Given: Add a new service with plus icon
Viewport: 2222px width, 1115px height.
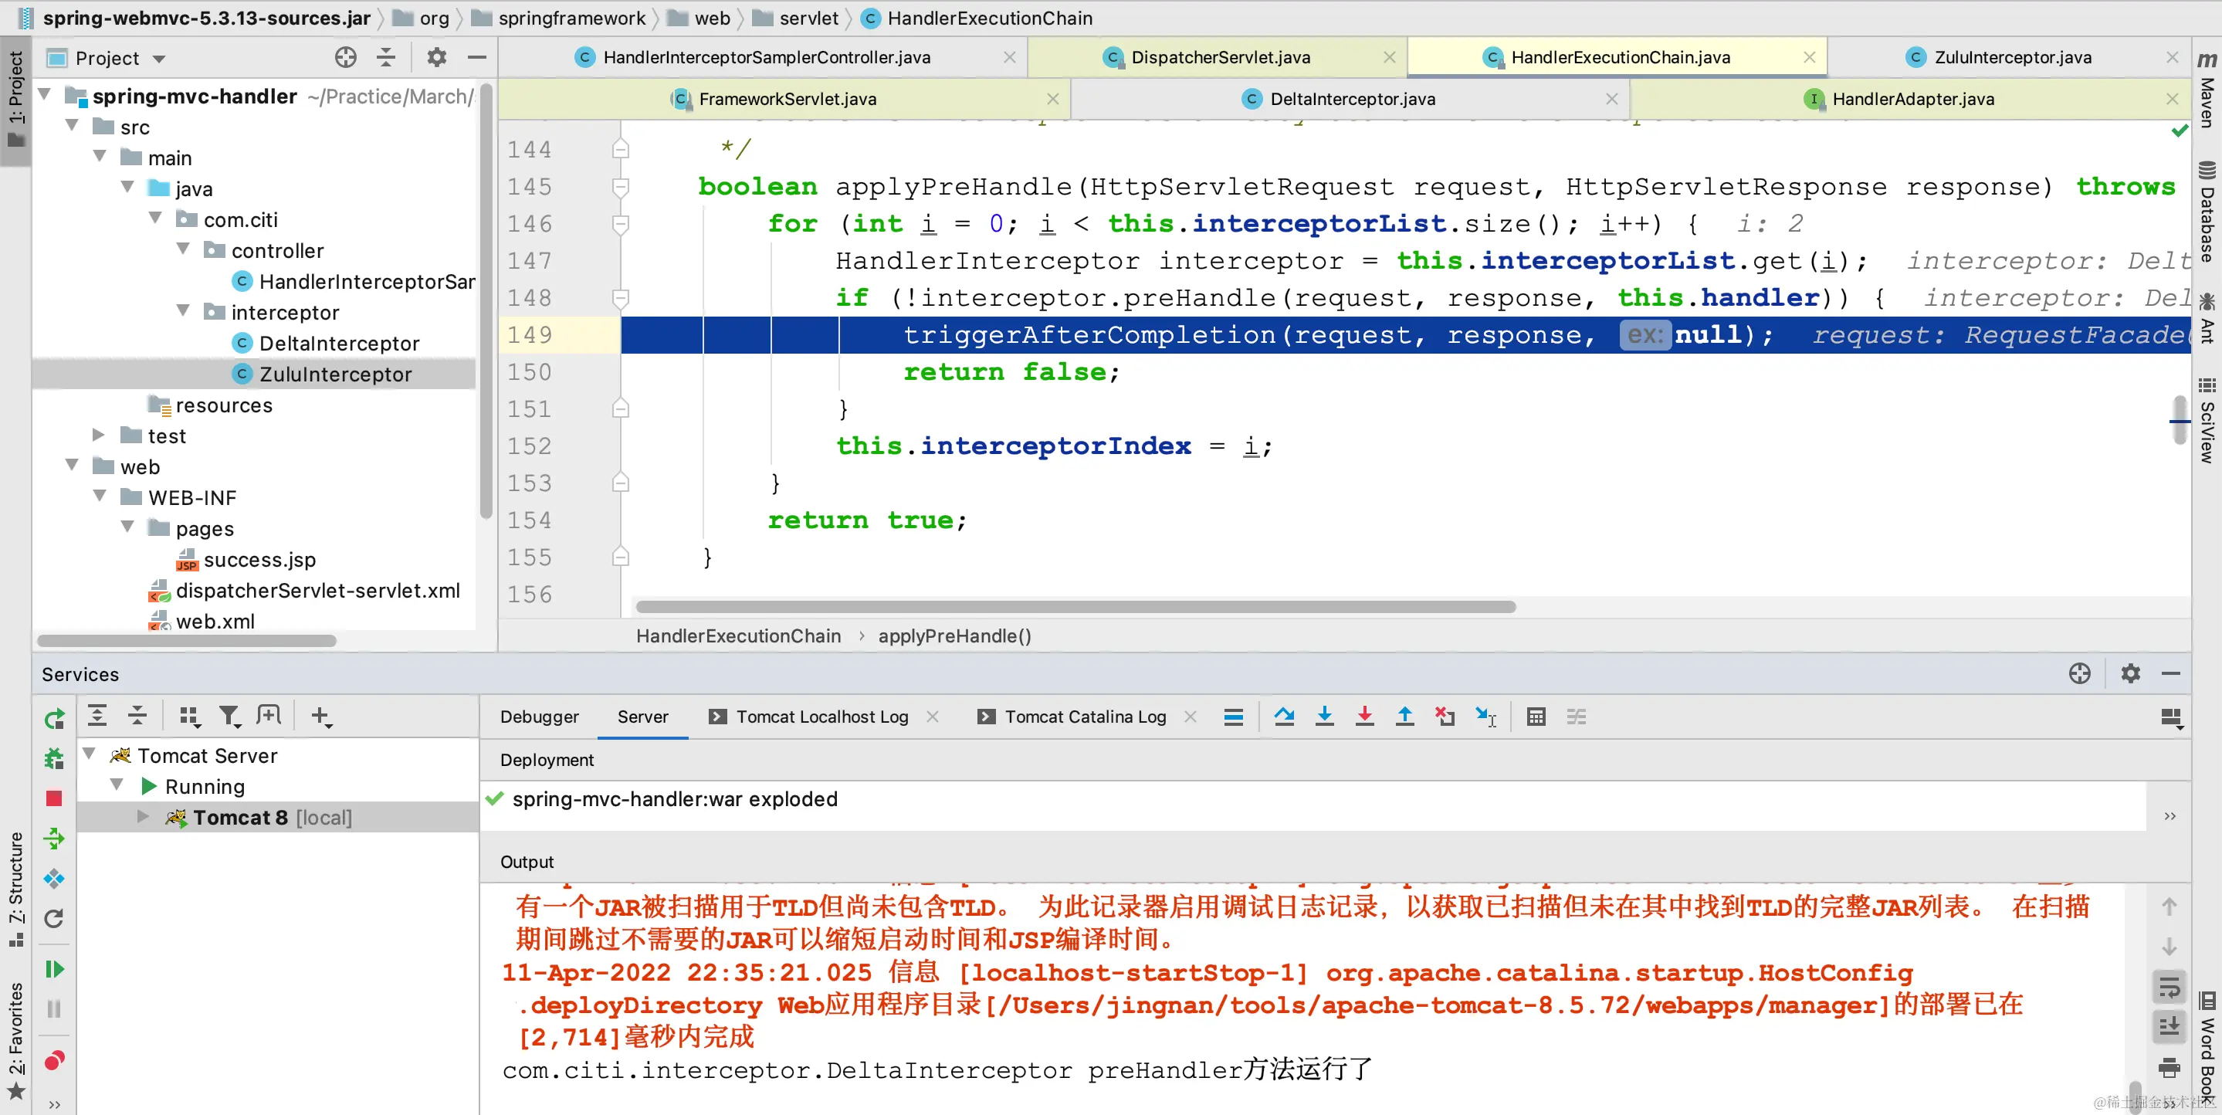Looking at the screenshot, I should (321, 716).
